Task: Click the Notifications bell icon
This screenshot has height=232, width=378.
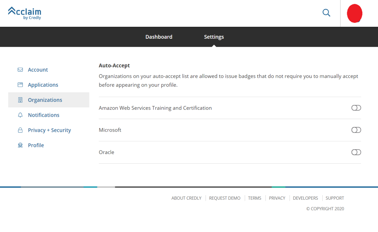Action: [20, 115]
